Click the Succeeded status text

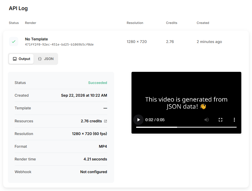(98, 83)
